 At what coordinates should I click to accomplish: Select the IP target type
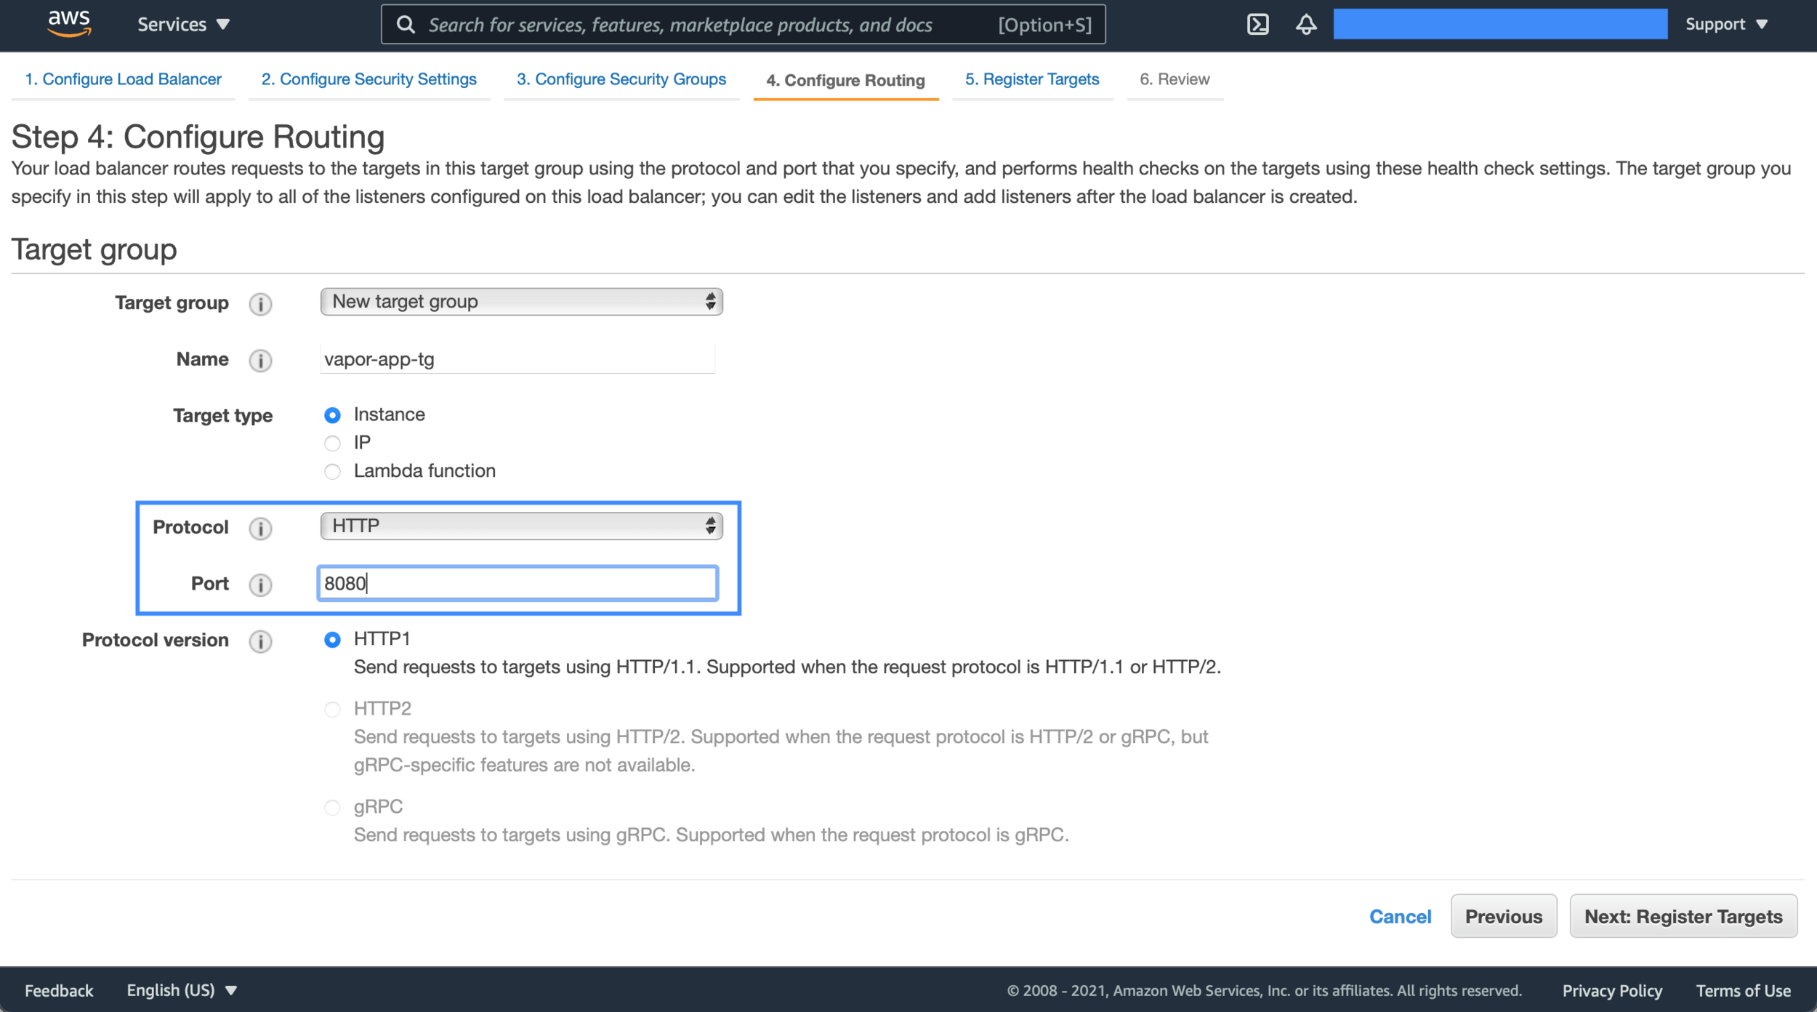pos(333,443)
